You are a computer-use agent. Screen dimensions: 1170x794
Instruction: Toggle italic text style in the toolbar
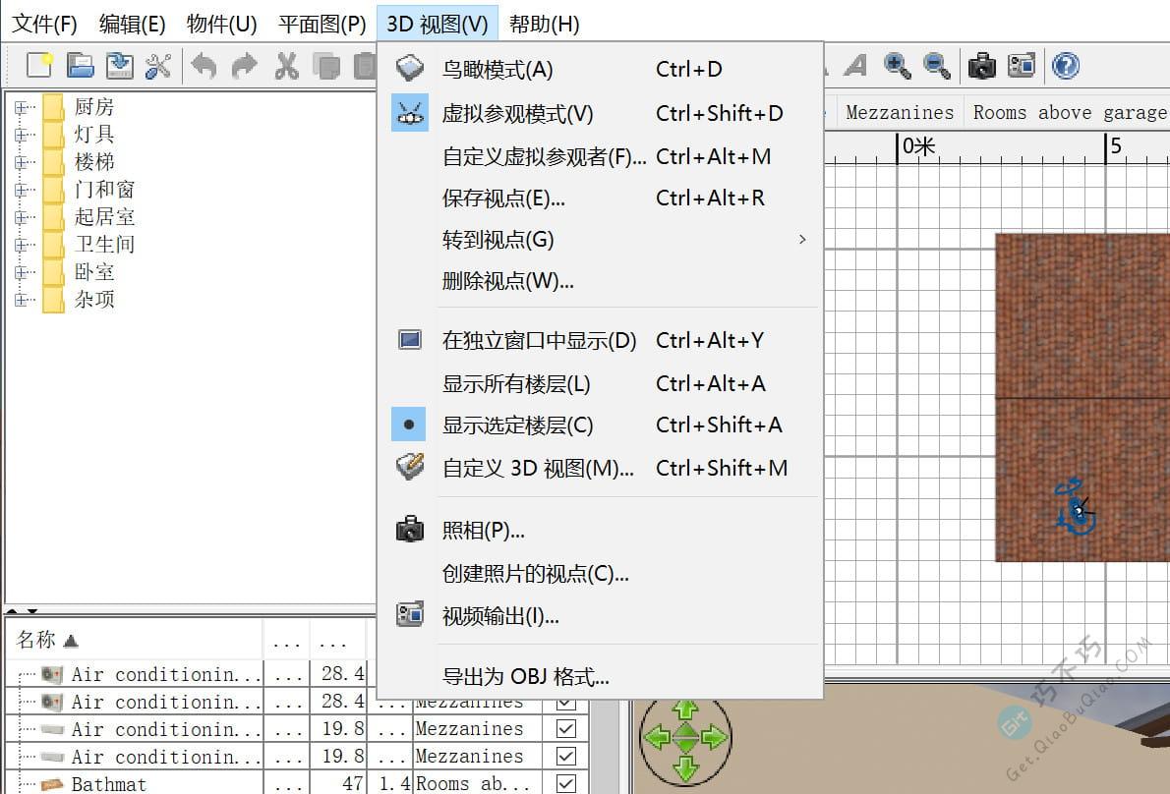point(855,66)
